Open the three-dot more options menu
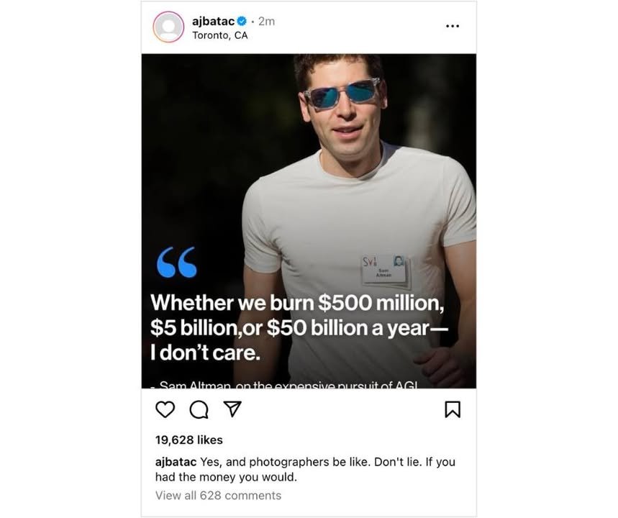The height and width of the screenshot is (518, 618). (x=453, y=26)
